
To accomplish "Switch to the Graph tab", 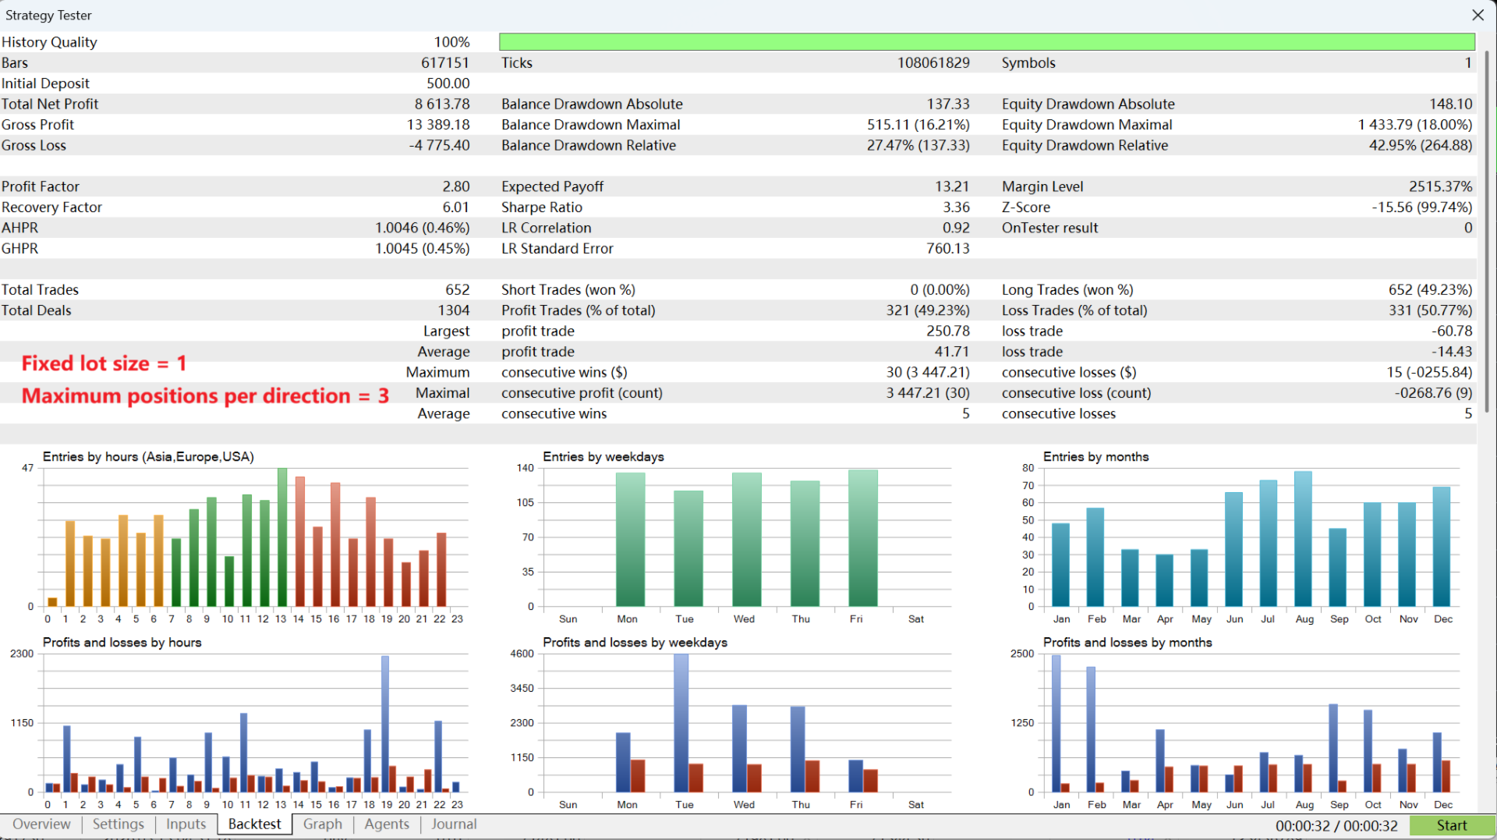I will [x=322, y=824].
